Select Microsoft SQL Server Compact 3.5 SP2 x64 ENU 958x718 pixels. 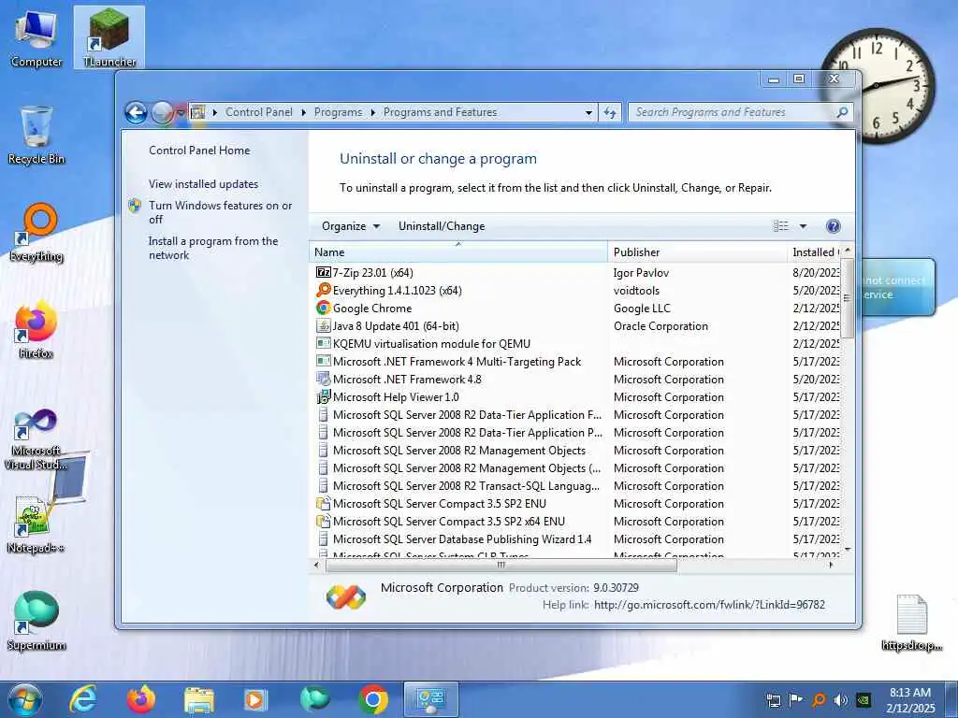pyautogui.click(x=448, y=522)
